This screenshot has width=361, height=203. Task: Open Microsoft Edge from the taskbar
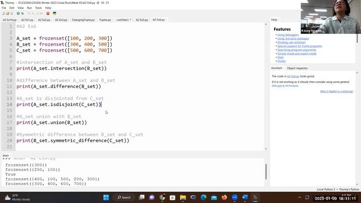tap(204, 197)
